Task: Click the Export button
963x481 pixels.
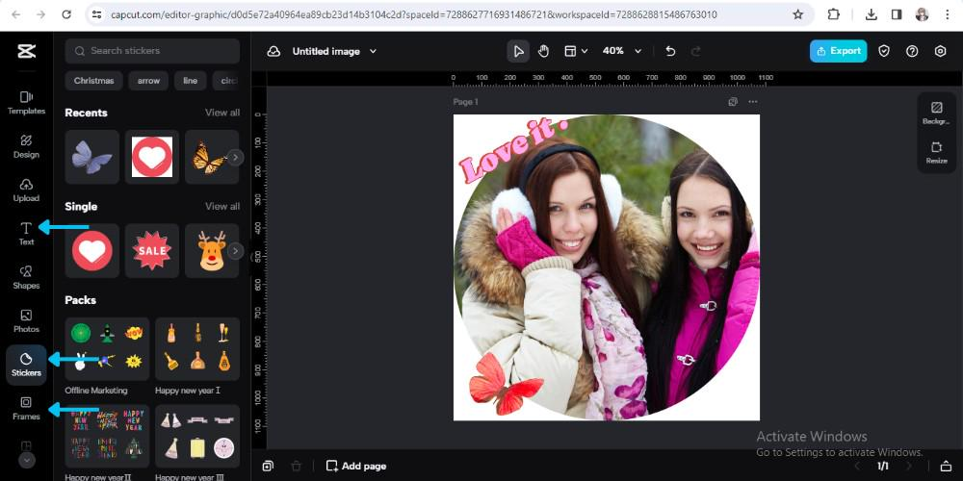Action: click(839, 51)
